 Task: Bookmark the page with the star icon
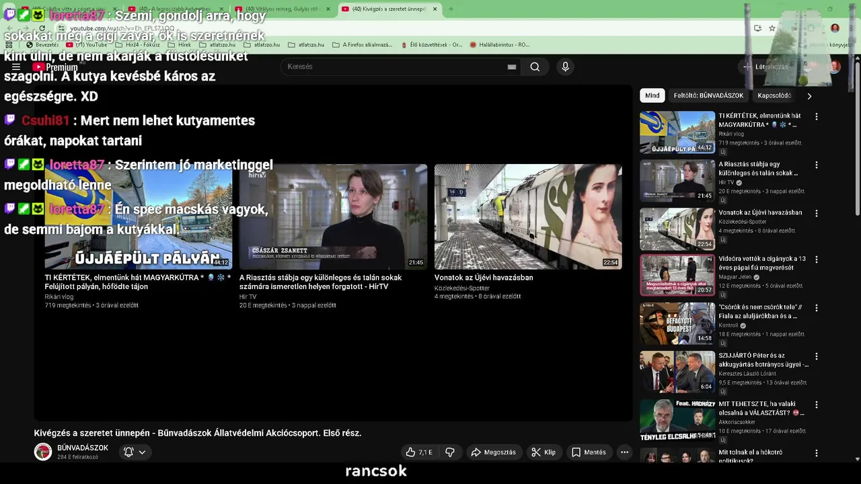772,28
